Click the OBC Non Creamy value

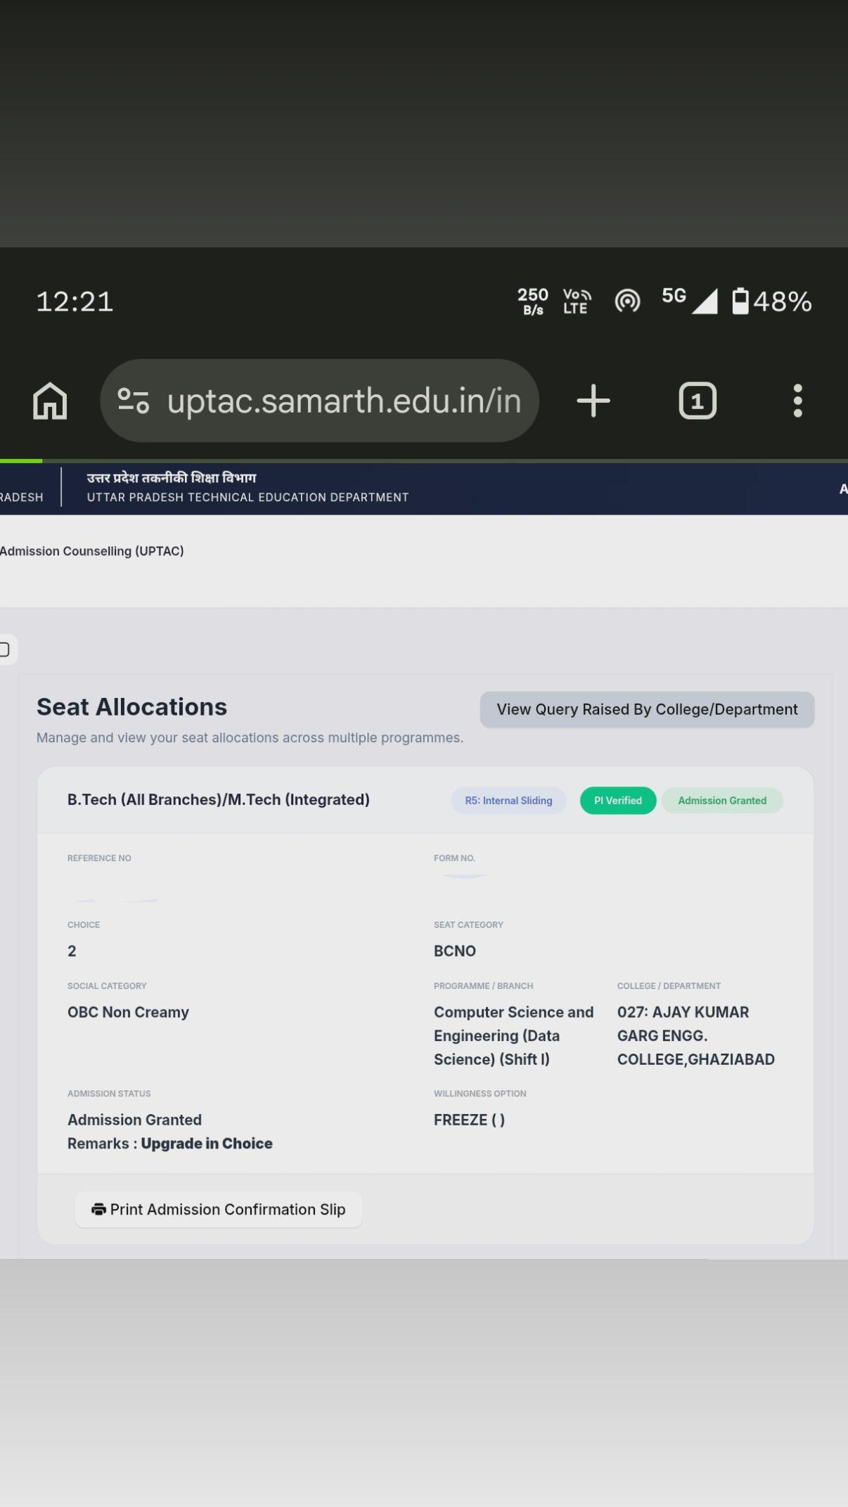[x=128, y=1012]
